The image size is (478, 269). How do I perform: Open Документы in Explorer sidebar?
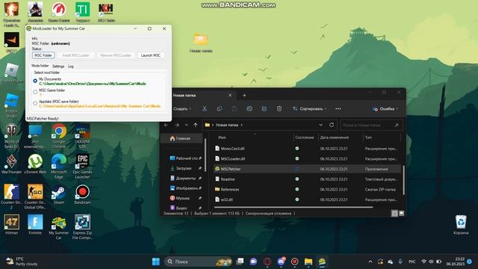tap(186, 178)
